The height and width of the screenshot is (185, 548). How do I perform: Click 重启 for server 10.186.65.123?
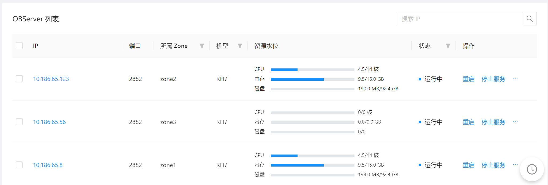tap(469, 79)
